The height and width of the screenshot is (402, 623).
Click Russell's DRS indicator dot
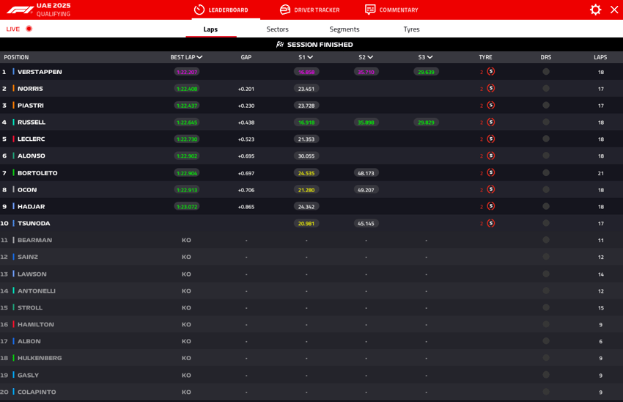click(x=546, y=122)
